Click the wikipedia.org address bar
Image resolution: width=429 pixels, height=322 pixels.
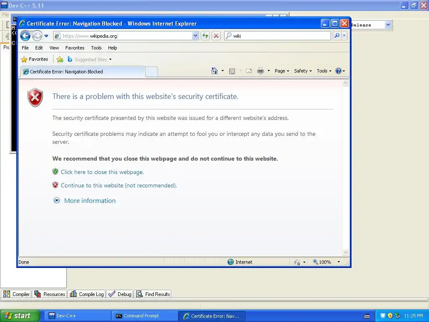tap(124, 36)
